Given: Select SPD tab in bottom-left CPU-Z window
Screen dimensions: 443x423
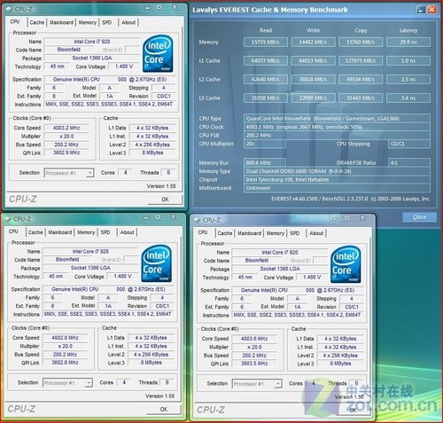Looking at the screenshot, I should tap(105, 232).
